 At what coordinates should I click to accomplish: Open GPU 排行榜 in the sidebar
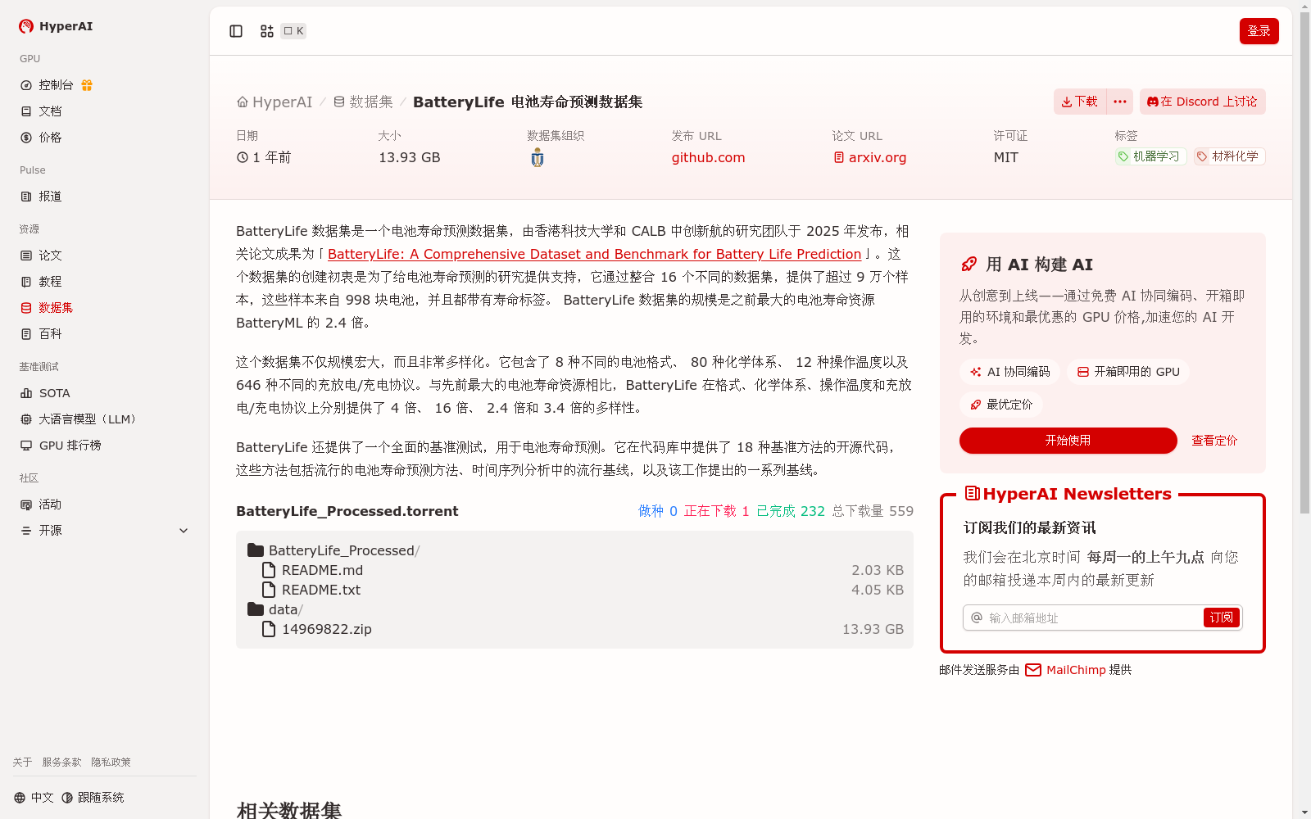[x=61, y=446]
